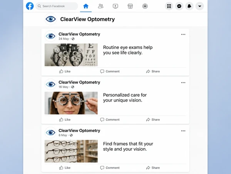Open the Groups tab
The image size is (231, 174).
coord(145,6)
